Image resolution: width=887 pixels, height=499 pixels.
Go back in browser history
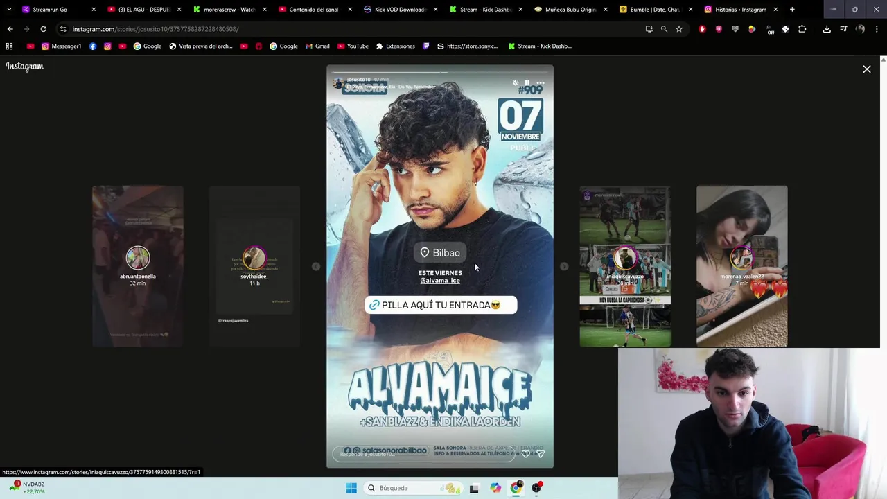pos(10,29)
